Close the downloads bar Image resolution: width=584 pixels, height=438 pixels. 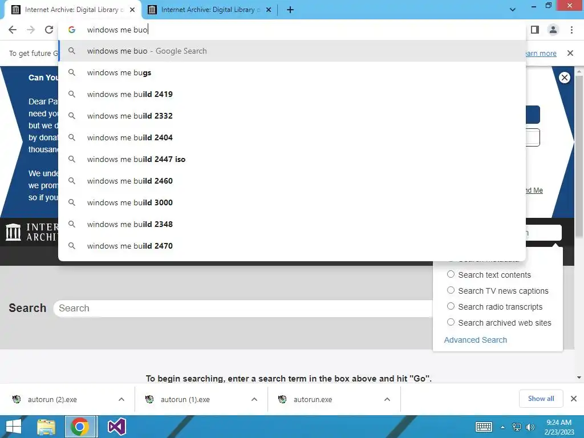[x=574, y=399]
